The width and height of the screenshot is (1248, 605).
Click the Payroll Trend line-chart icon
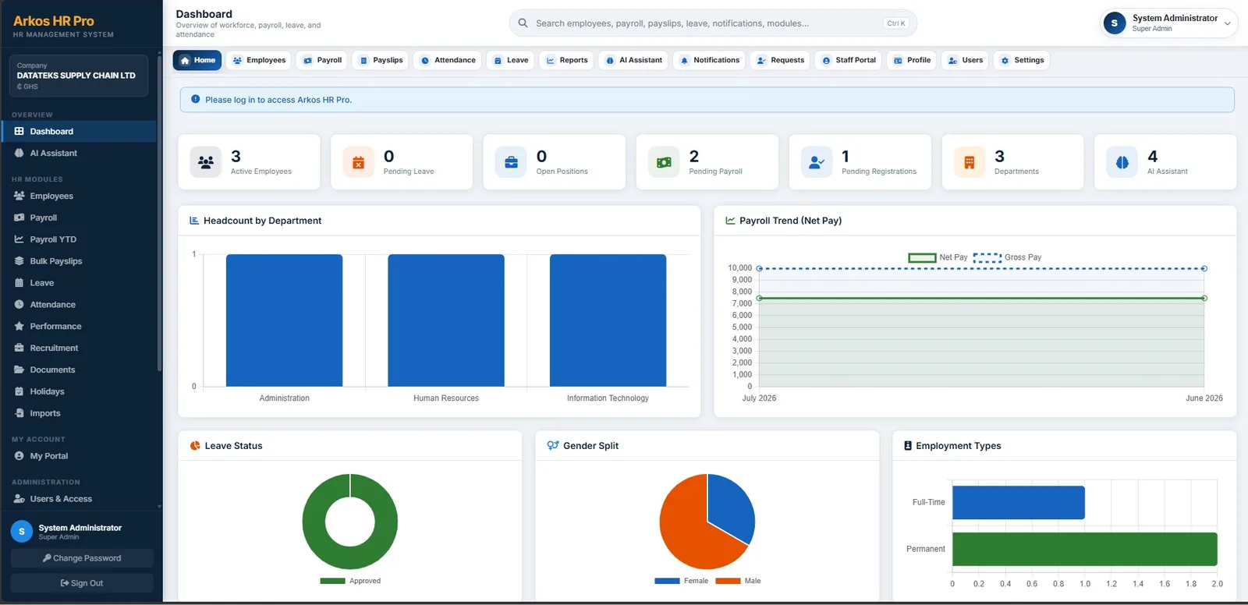click(x=731, y=221)
